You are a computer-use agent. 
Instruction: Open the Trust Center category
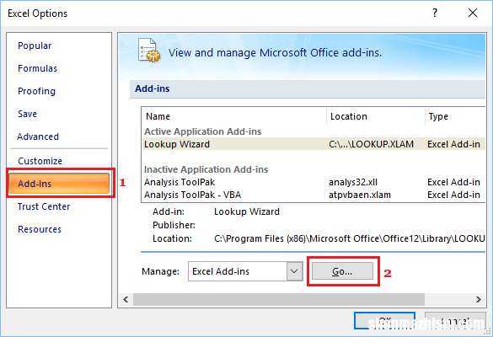(44, 206)
